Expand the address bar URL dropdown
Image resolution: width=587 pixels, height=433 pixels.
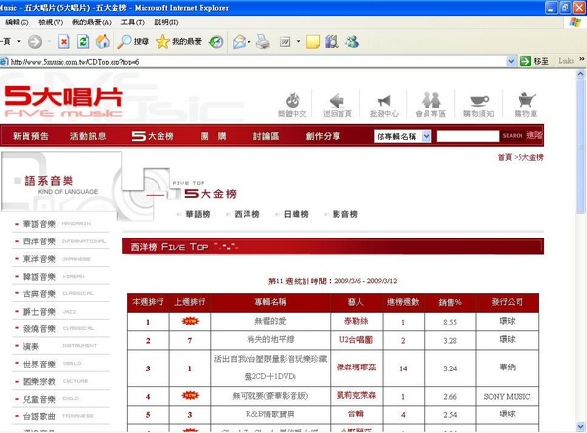click(x=511, y=61)
